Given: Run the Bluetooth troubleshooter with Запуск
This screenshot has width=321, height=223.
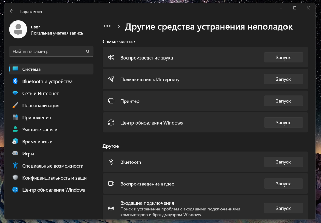Looking at the screenshot, I should (x=283, y=162).
